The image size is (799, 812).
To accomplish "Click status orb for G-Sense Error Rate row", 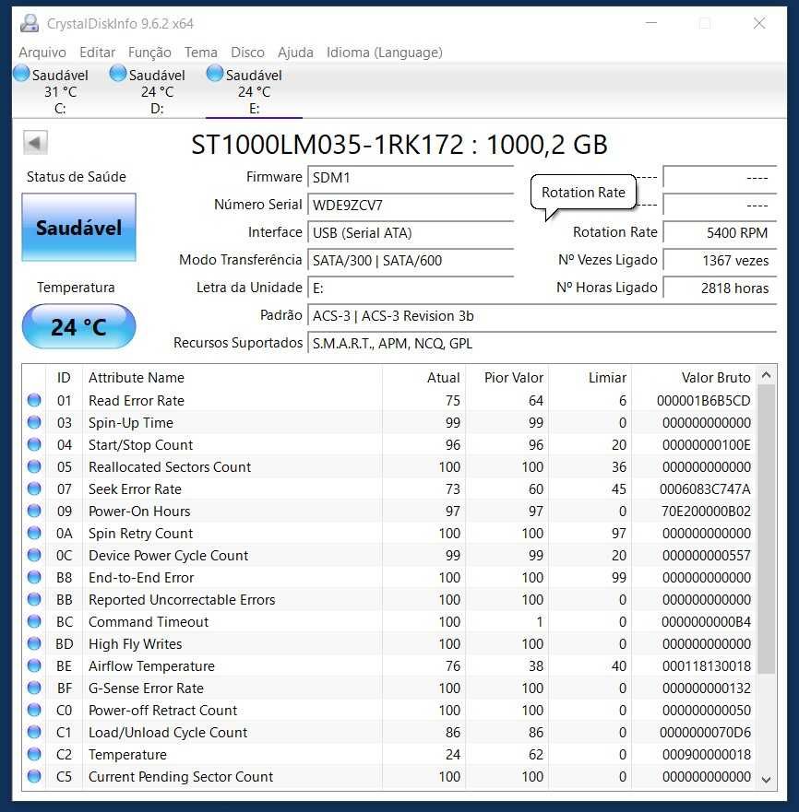I will (x=34, y=688).
